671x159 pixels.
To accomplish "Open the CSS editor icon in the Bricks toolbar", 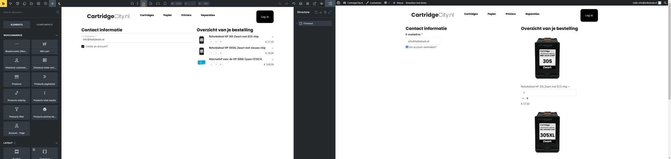I will click(17, 3).
